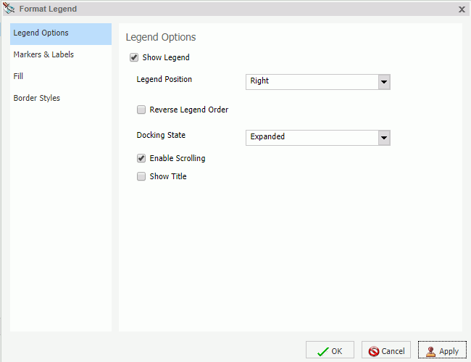Disable the Enable Scrolling checkbox

[141, 158]
